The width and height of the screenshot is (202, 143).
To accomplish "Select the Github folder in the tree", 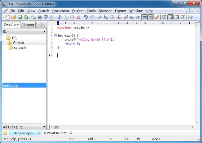I will 18,43.
